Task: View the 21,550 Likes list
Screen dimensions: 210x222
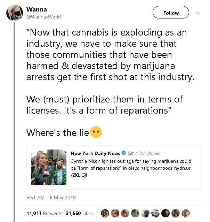Action: 79,213
